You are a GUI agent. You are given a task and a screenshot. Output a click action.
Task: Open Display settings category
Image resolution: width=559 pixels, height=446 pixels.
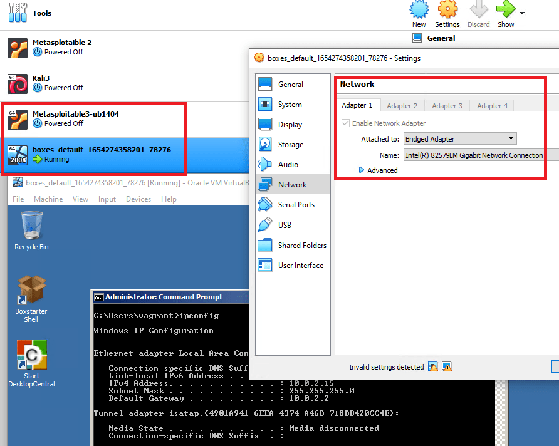tap(293, 124)
